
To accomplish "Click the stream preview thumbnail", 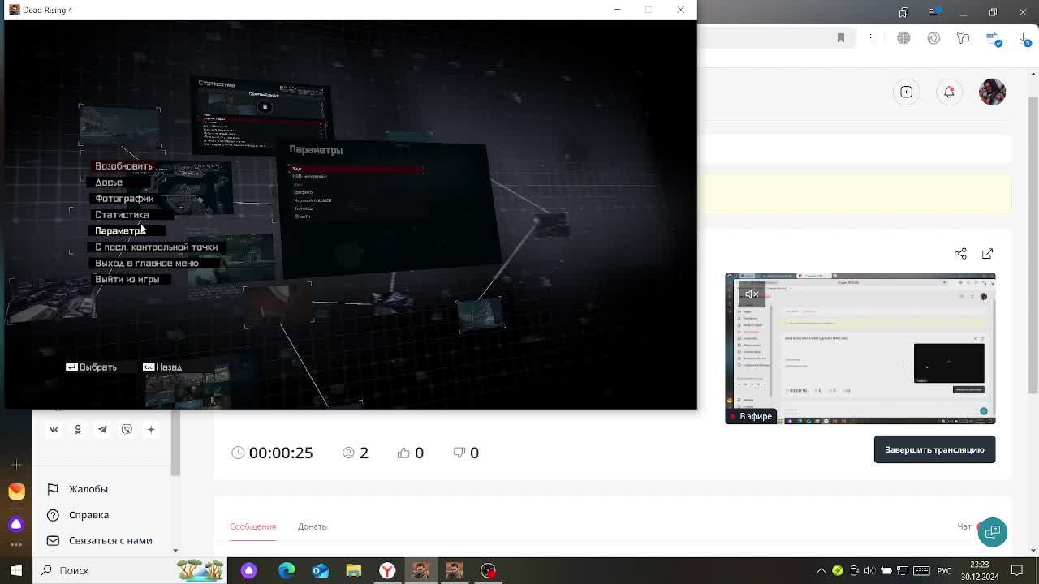I will pos(860,348).
